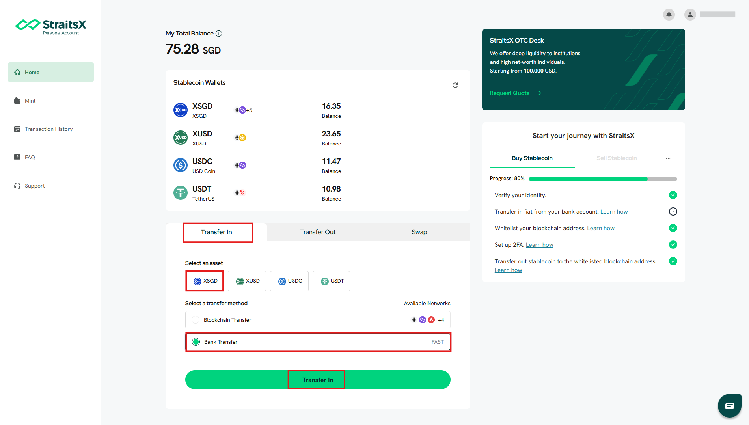Click the Available Networks label
749x425 pixels.
427,303
